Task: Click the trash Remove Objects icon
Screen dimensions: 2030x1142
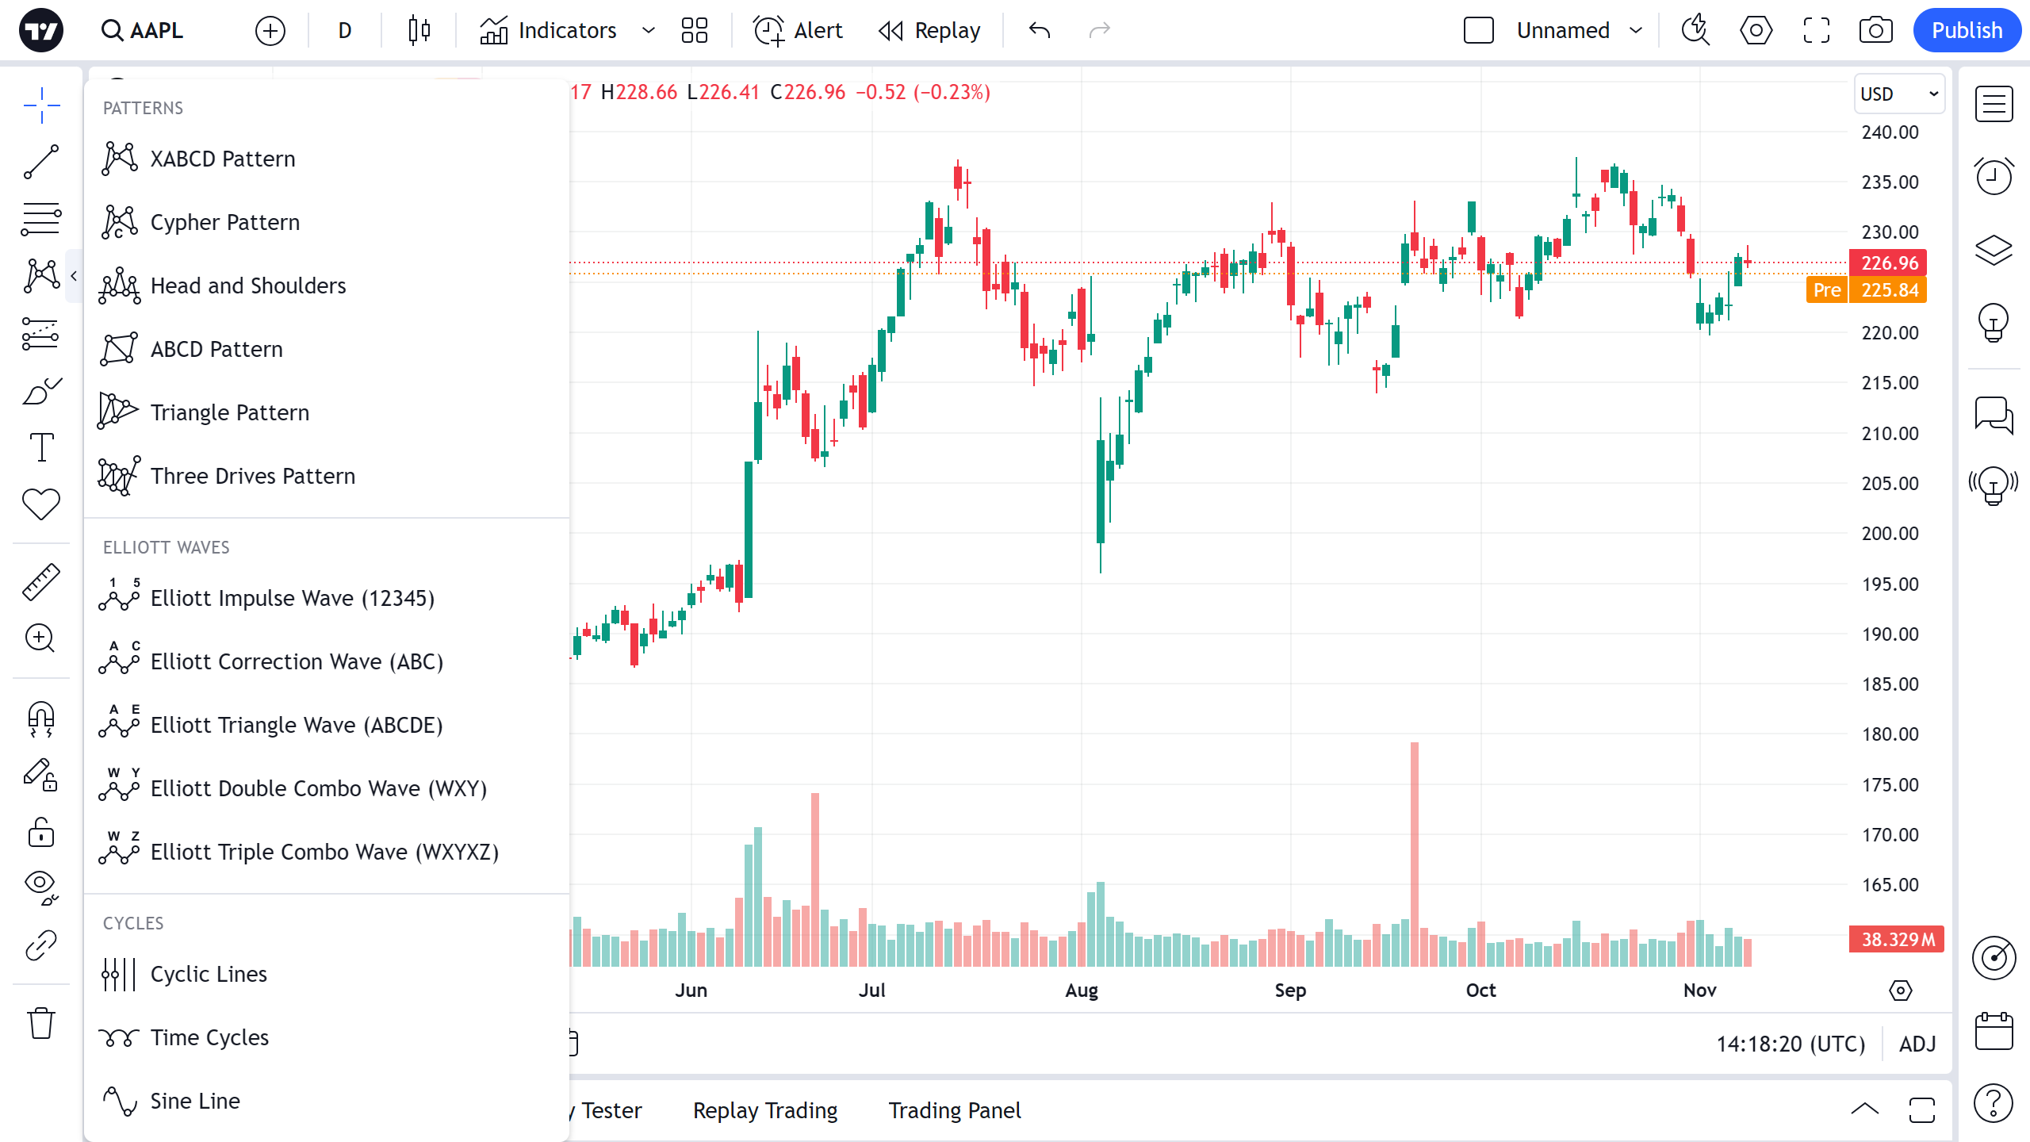Action: (40, 1023)
